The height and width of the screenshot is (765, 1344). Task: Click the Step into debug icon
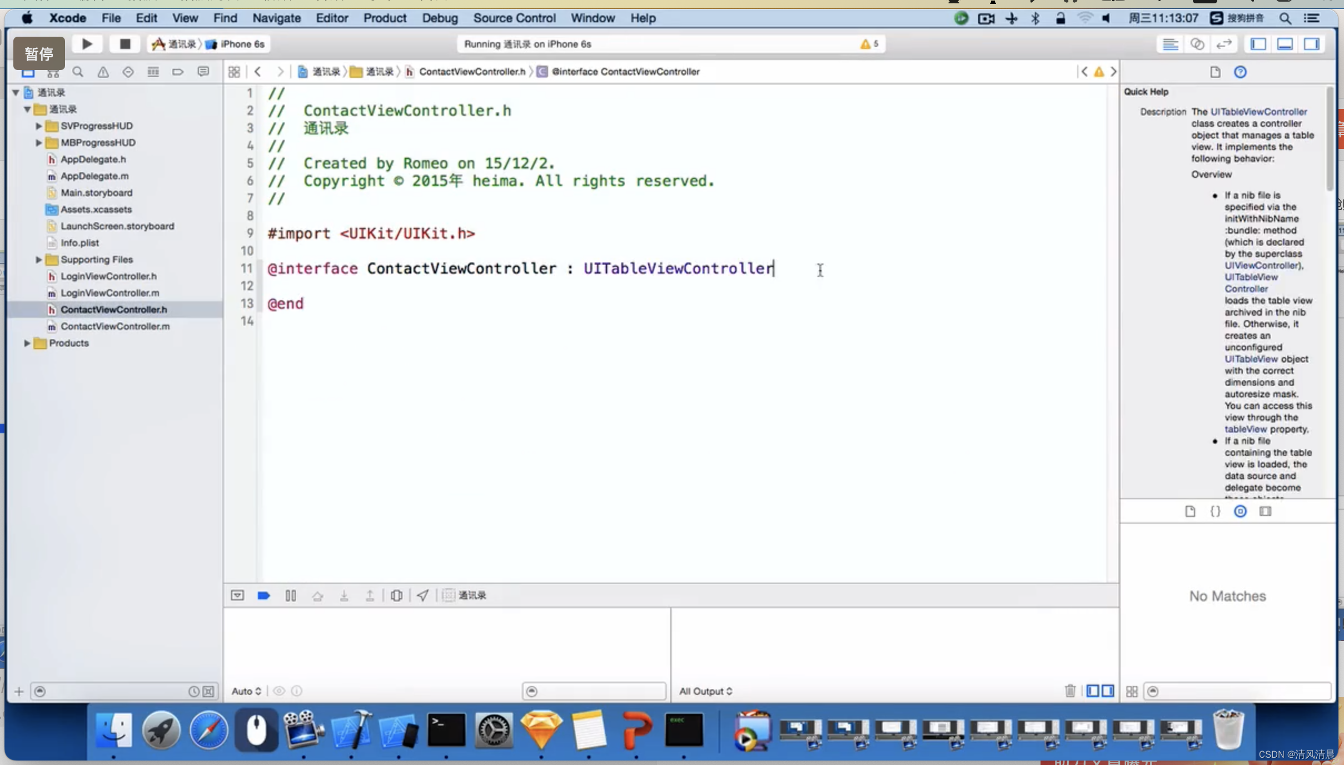pos(344,595)
